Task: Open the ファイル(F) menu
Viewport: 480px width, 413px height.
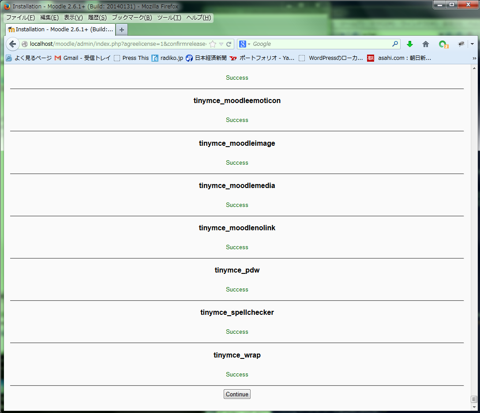Action: 20,18
